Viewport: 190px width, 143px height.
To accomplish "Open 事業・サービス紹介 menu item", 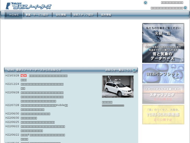I will coord(37,15).
